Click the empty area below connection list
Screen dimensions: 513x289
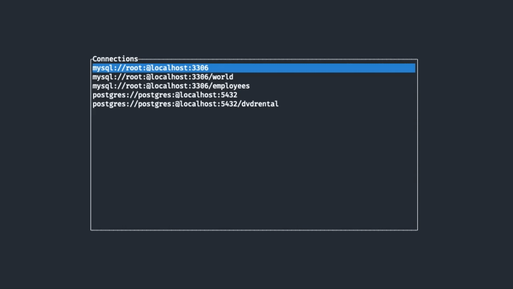point(254,169)
